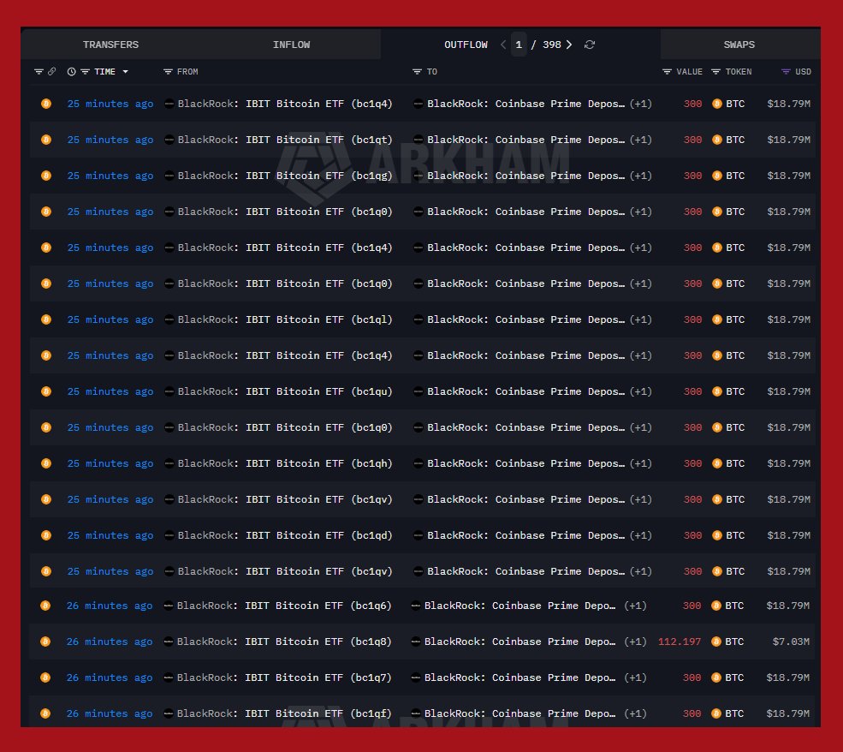This screenshot has width=843, height=752.
Task: Click the timestamp in bc1q6 row
Action: pos(110,606)
